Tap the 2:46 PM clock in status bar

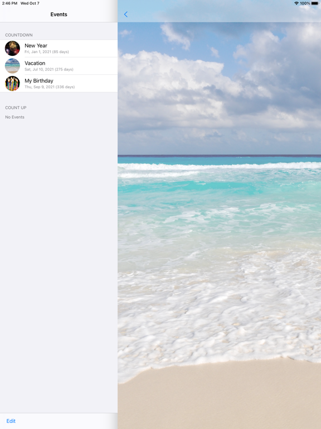[x=9, y=3]
